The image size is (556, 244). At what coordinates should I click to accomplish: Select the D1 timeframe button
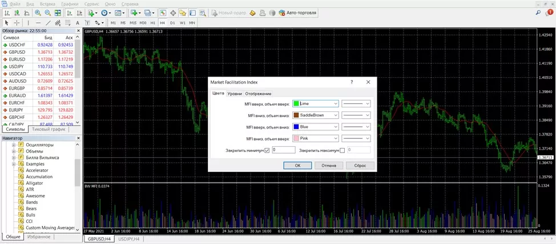coord(172,23)
